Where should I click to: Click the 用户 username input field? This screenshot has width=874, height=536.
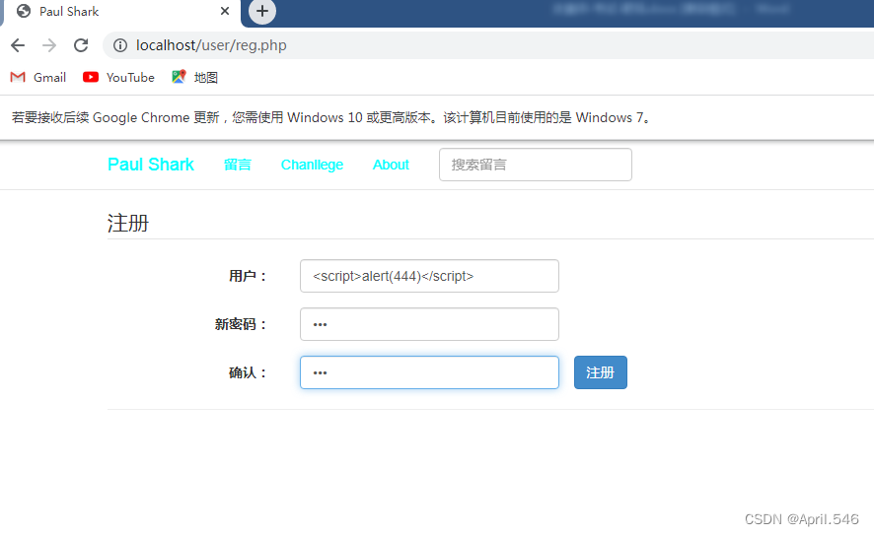[x=429, y=276]
